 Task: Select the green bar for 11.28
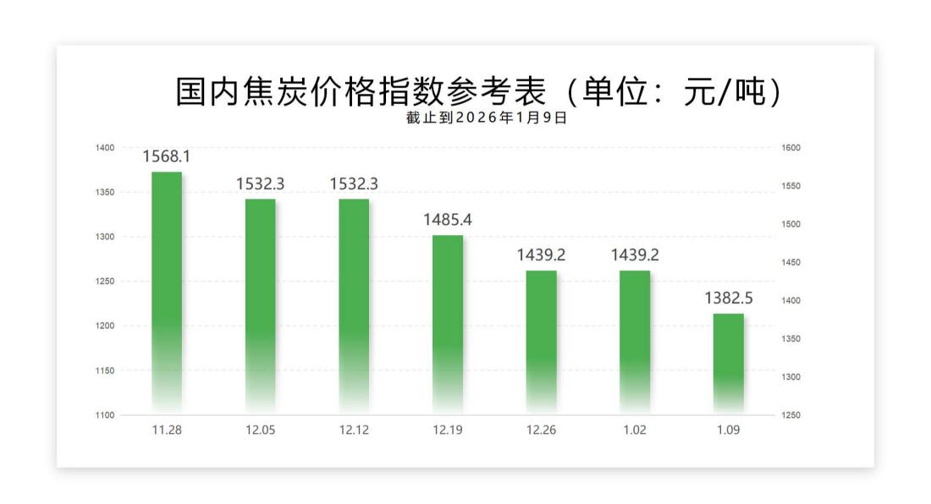[167, 293]
